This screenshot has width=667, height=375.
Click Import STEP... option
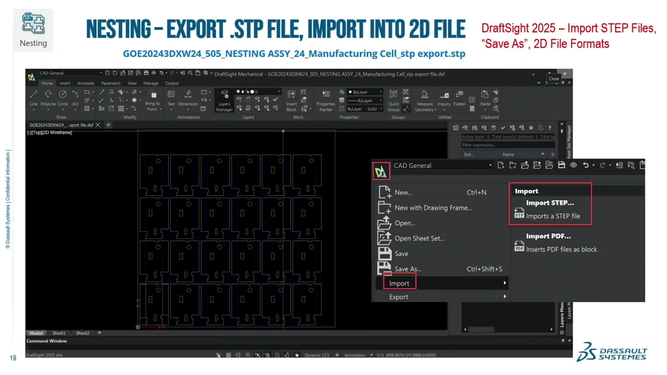tap(550, 203)
